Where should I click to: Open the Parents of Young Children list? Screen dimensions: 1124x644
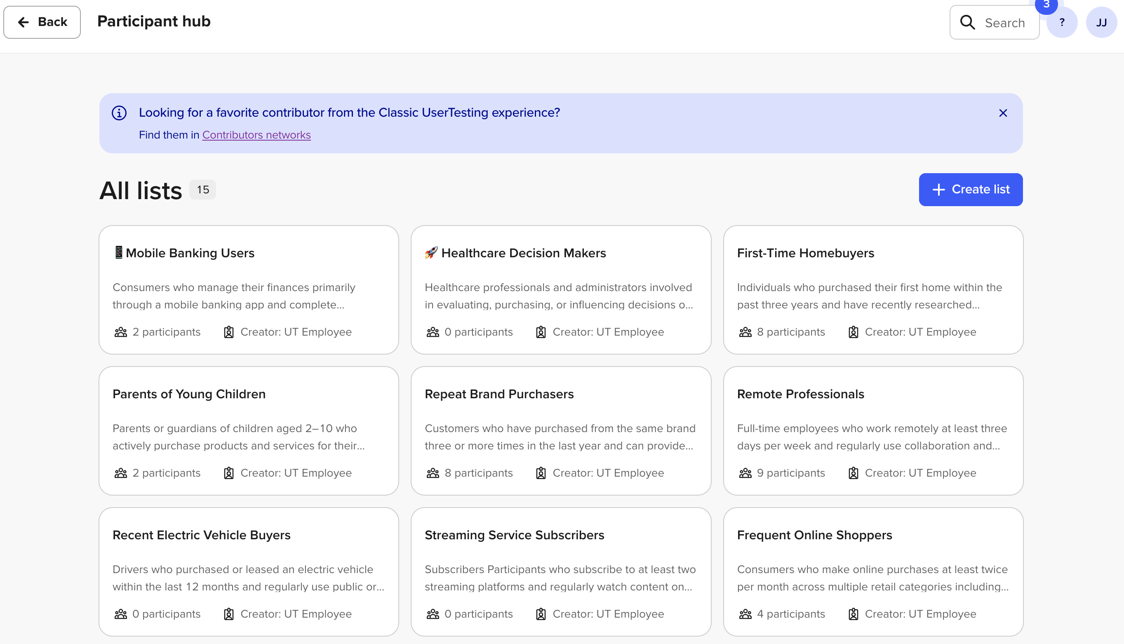[x=249, y=431]
